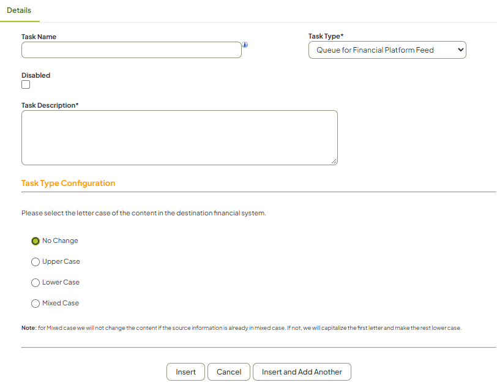This screenshot has width=497, height=388.
Task: Click the Task Type* label
Action: [326, 36]
